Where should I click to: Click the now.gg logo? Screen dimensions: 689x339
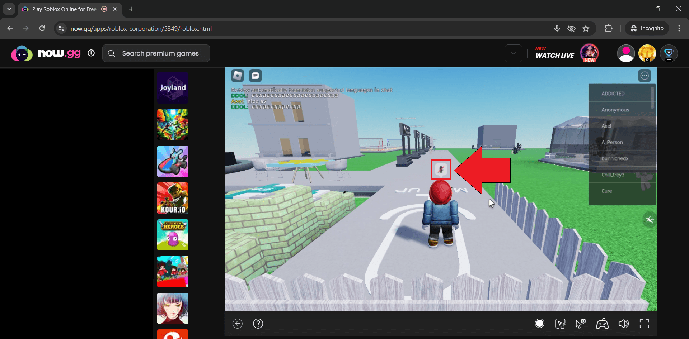pyautogui.click(x=46, y=53)
